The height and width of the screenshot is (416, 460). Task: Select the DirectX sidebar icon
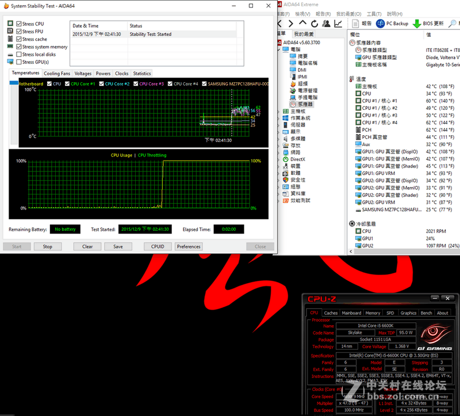(x=286, y=159)
